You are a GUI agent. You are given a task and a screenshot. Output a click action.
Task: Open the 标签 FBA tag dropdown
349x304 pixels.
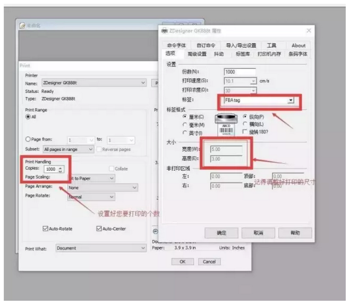290,101
